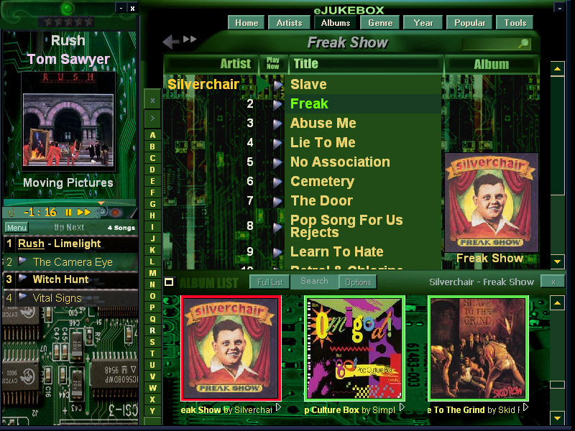Click the track list scroll down arrow
Image resolution: width=575 pixels, height=431 pixels.
pos(558,261)
